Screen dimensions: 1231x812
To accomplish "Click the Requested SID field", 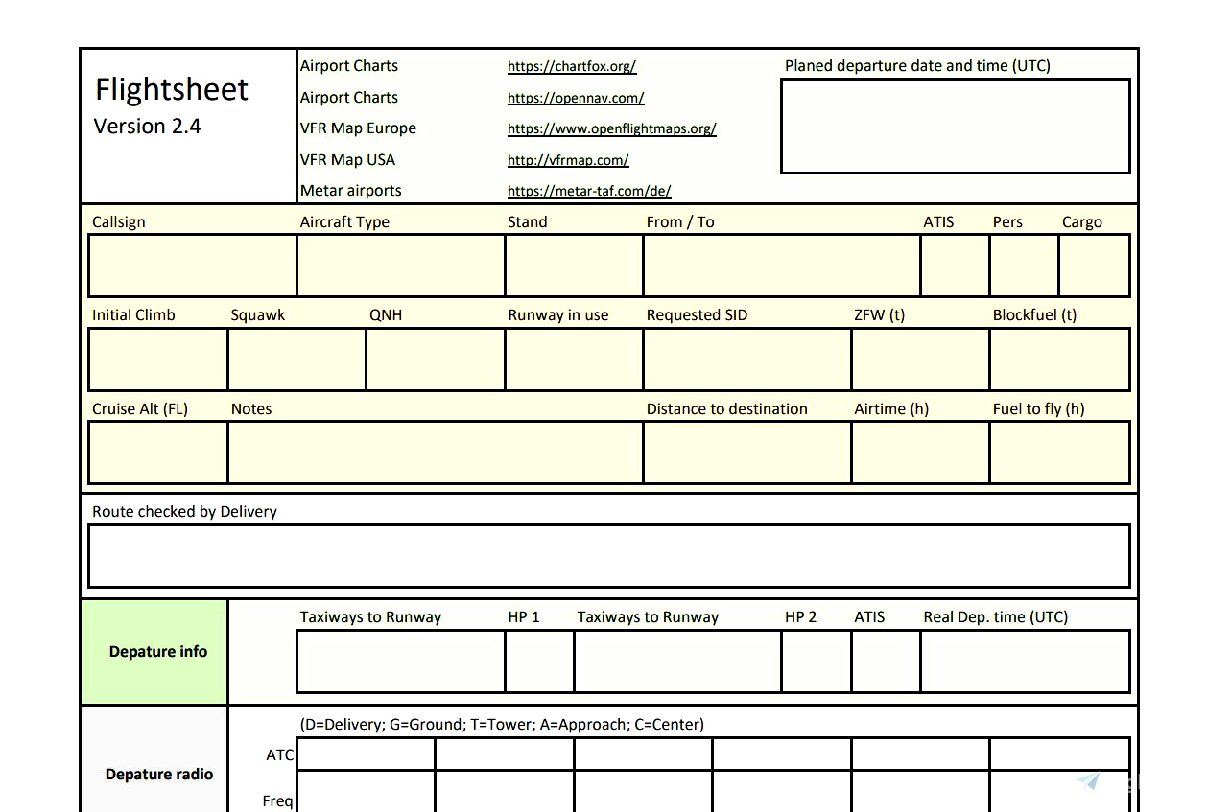I will point(746,360).
